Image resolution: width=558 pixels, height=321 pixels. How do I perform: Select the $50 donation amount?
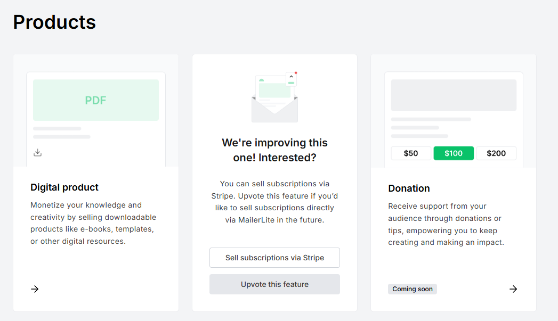click(410, 153)
